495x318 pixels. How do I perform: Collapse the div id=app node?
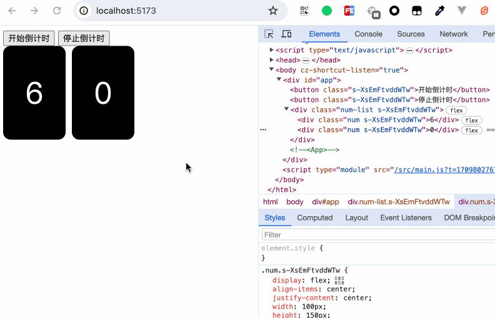coord(279,79)
